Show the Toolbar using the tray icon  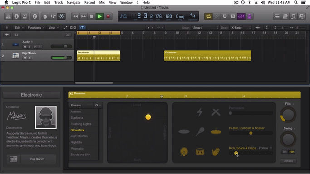point(25,16)
